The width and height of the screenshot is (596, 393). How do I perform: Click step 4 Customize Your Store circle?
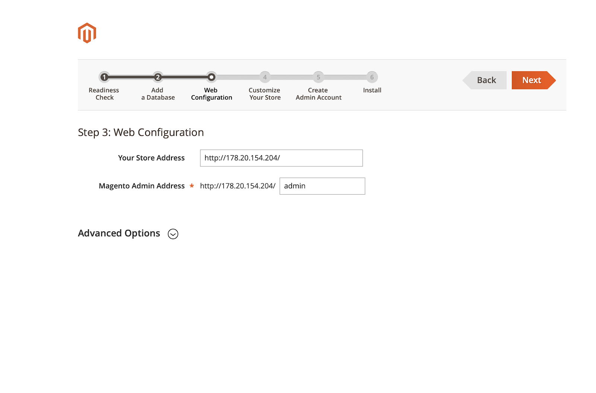tap(265, 77)
